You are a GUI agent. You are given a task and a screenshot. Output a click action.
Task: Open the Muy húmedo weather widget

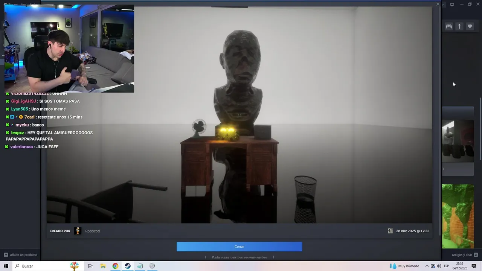[x=405, y=266]
